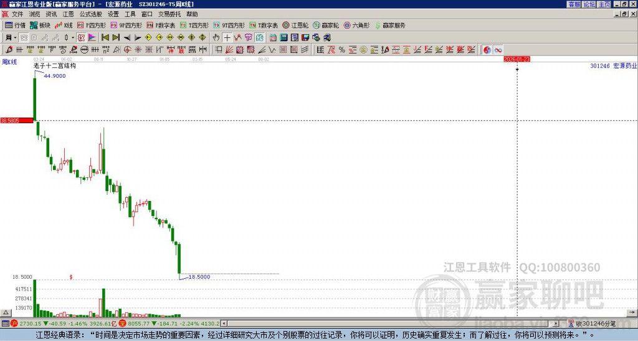Open the P四方形 square tool
This screenshot has width=638, height=341.
(x=92, y=25)
